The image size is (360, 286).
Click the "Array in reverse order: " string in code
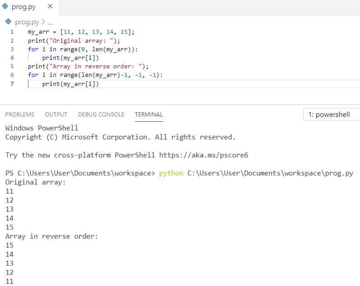tap(95, 67)
